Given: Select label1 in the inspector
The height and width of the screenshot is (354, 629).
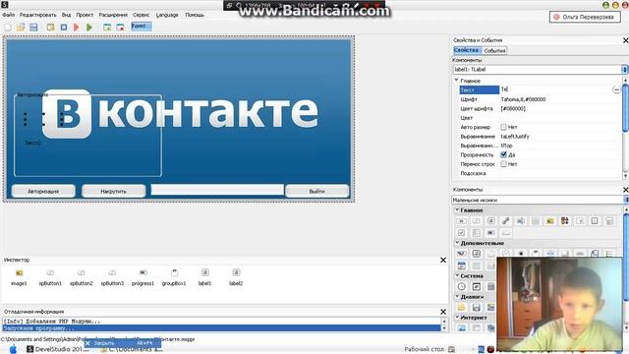Looking at the screenshot, I should pos(205,277).
